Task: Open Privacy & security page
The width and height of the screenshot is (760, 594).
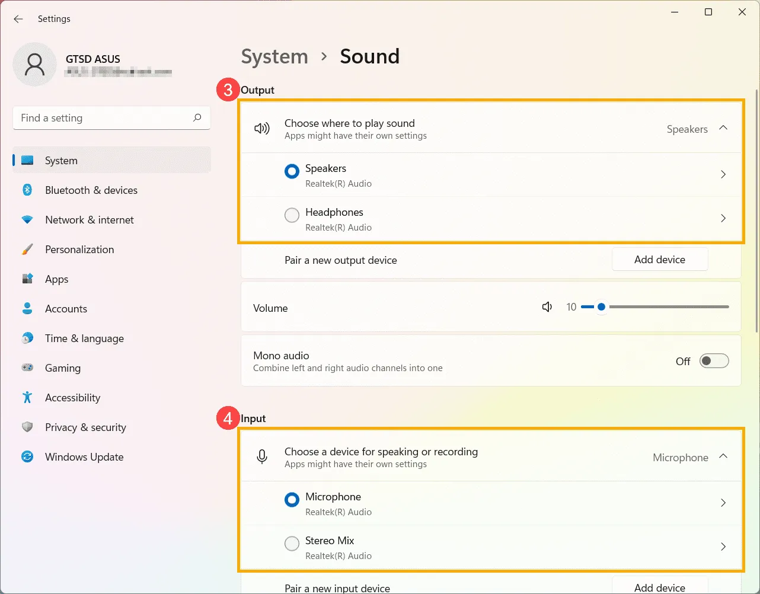Action: [x=85, y=427]
